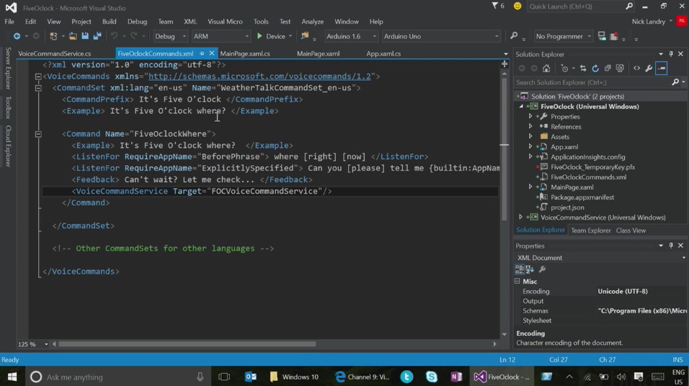Switch to MainPage.xaml.cs tab

coord(245,53)
